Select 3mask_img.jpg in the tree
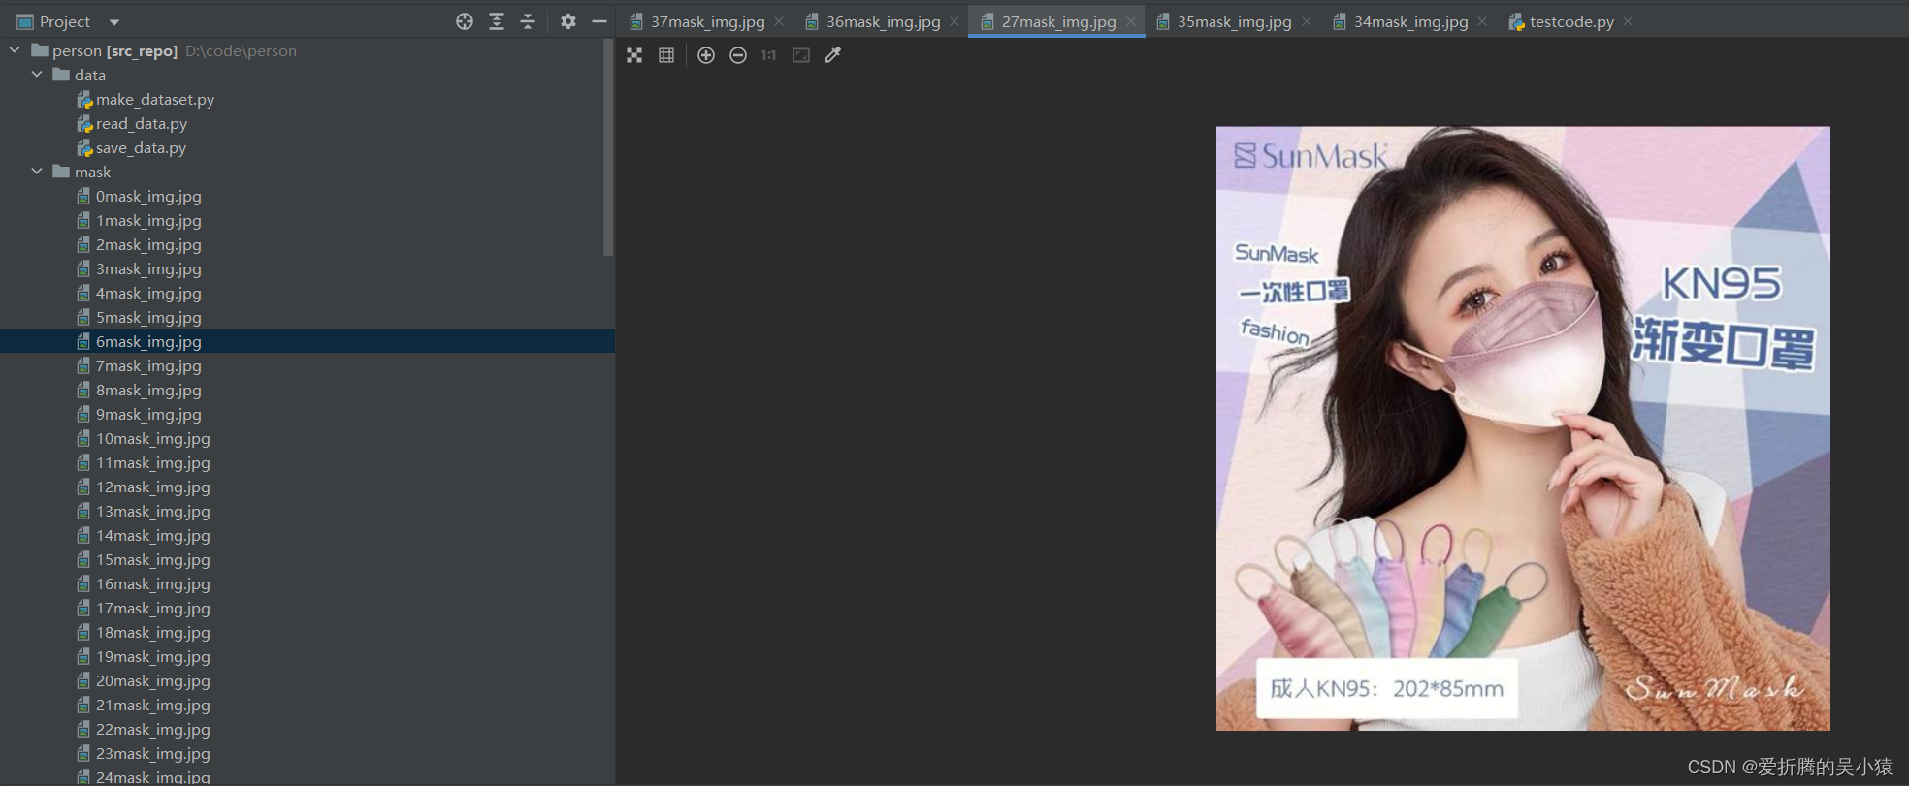Image resolution: width=1909 pixels, height=786 pixels. 148,268
